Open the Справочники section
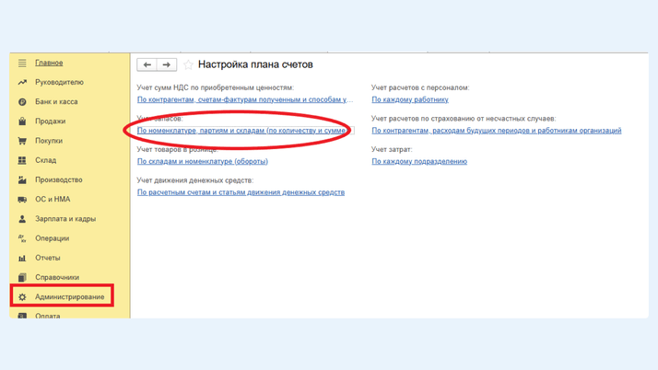This screenshot has width=658, height=370. coord(57,277)
